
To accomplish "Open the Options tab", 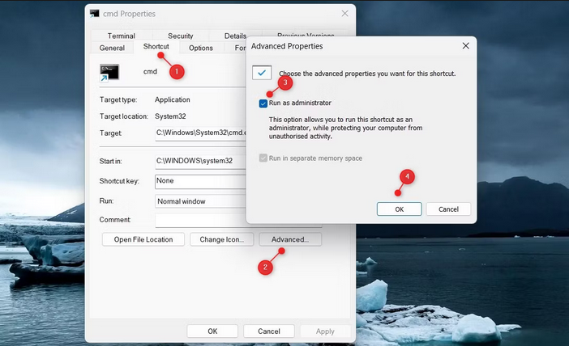I will pyautogui.click(x=201, y=48).
